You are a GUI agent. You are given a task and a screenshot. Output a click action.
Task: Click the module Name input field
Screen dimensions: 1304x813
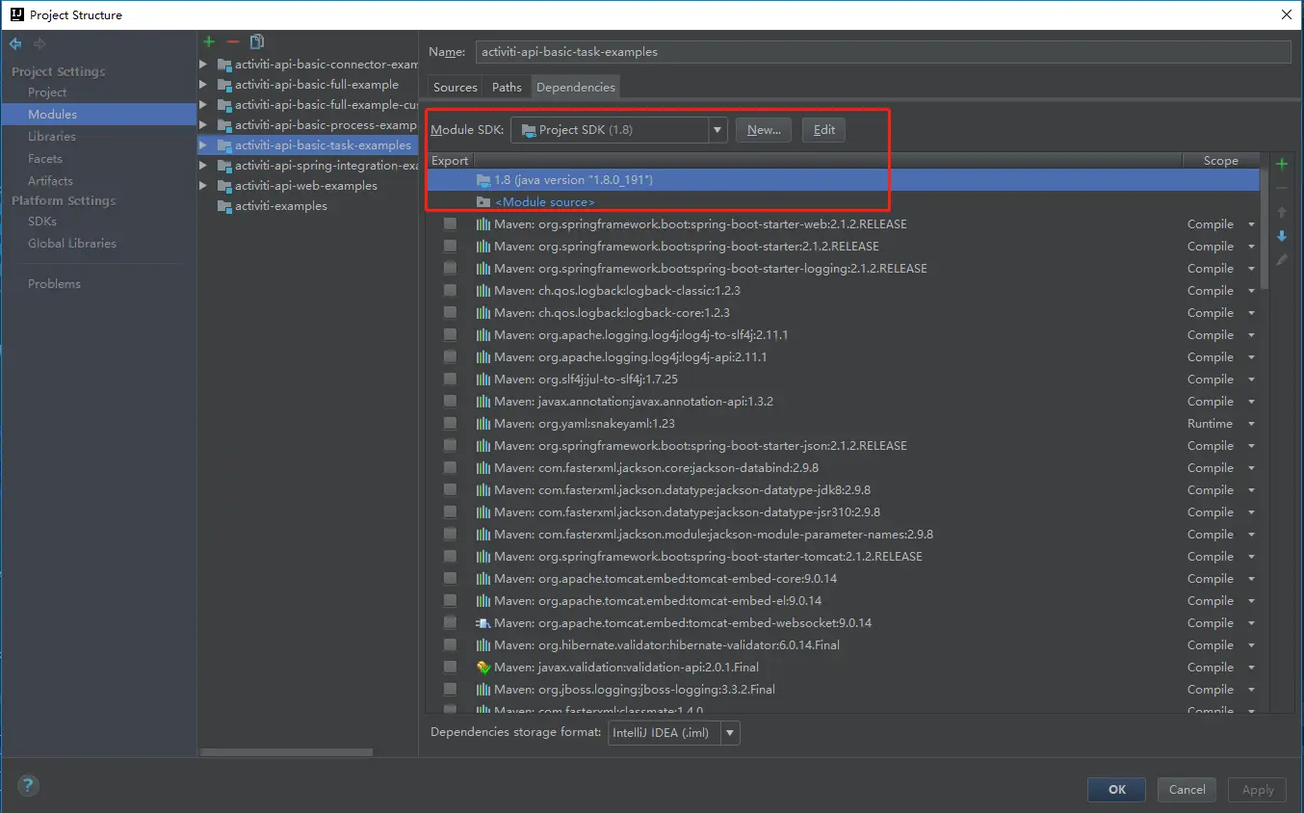click(x=883, y=52)
